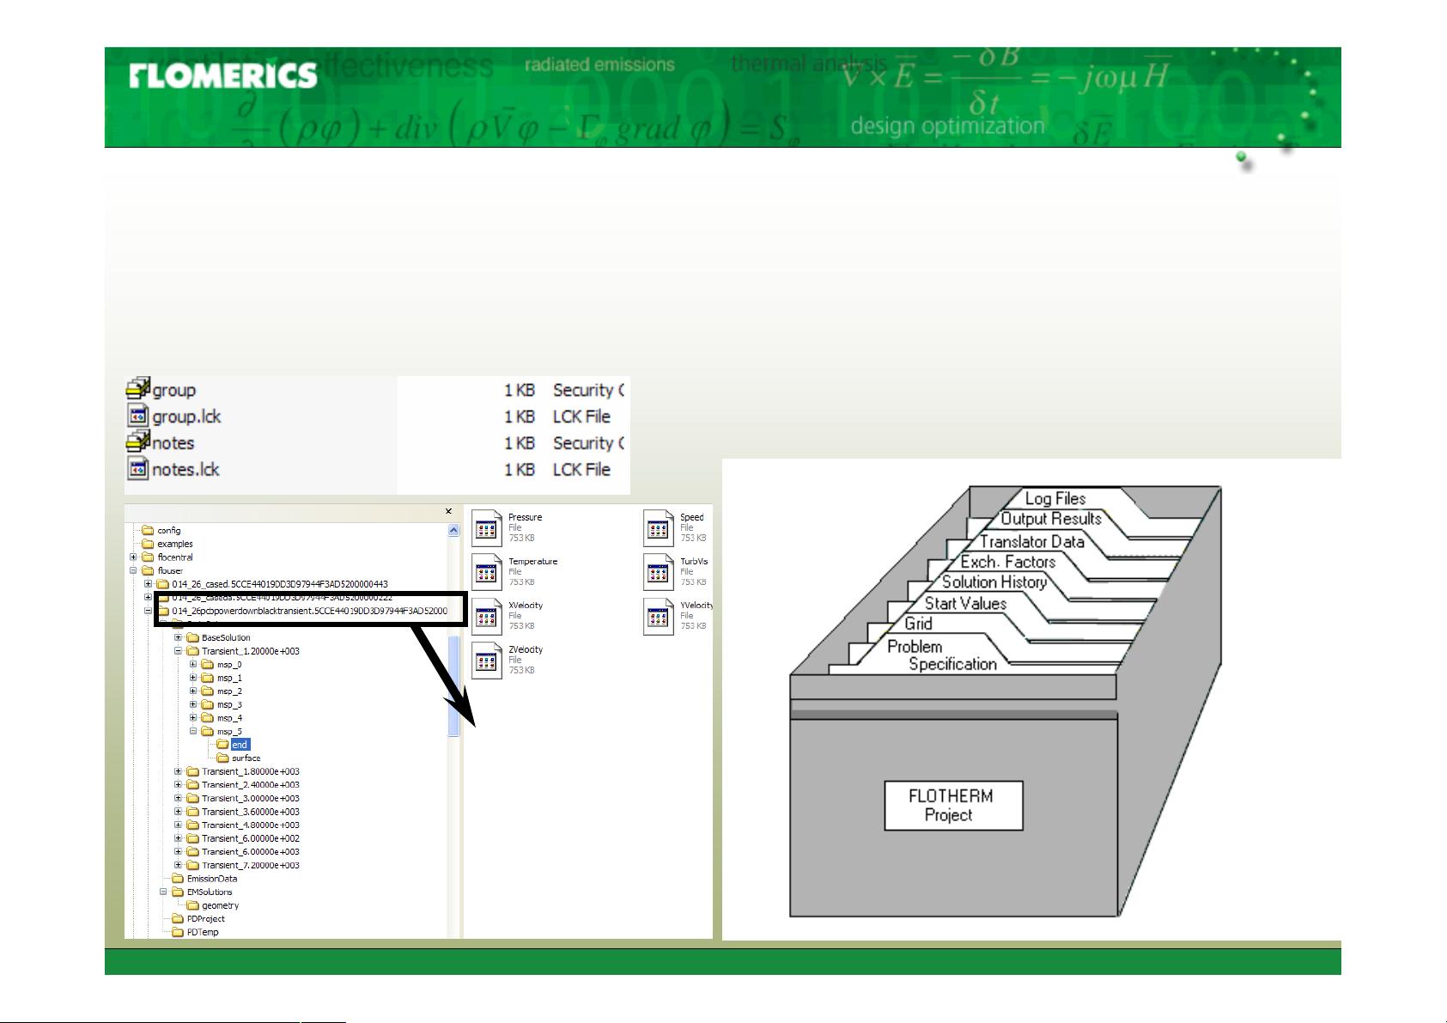
Task: Open the ZVelocity file icon
Action: pos(487,661)
